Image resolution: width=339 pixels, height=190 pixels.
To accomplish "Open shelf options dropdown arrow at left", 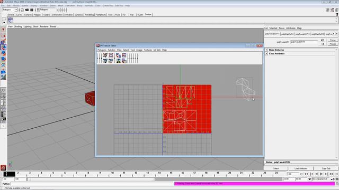I will tap(4, 22).
